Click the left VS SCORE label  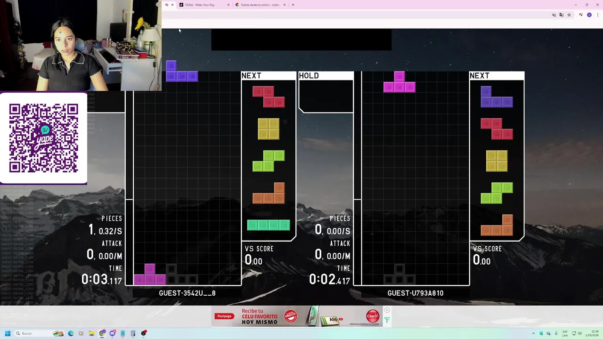tap(259, 249)
